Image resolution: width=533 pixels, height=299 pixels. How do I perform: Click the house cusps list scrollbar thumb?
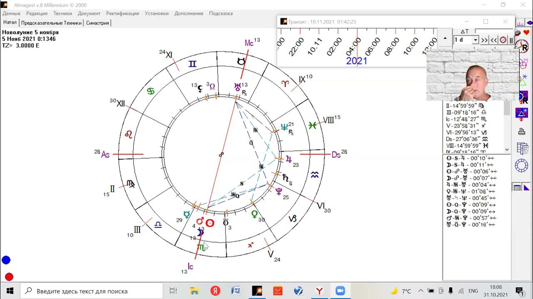tap(507, 109)
